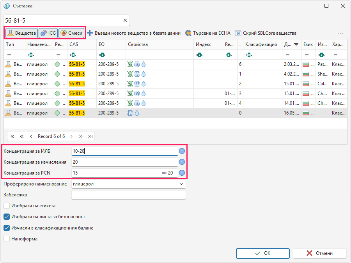Go to previous record
This screenshot has width=351, height=263.
(31, 136)
